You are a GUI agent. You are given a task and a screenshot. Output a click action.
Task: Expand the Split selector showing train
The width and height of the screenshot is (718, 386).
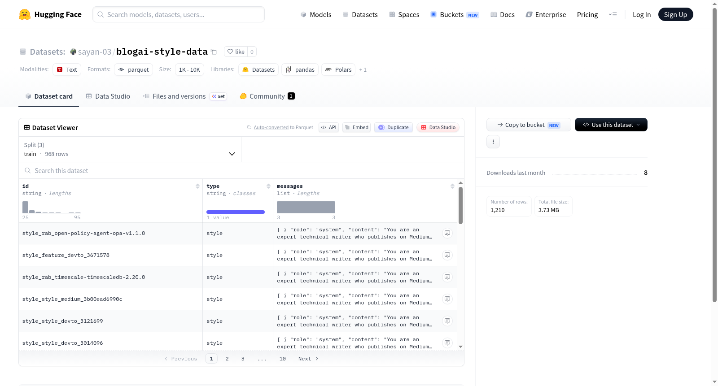pyautogui.click(x=130, y=149)
